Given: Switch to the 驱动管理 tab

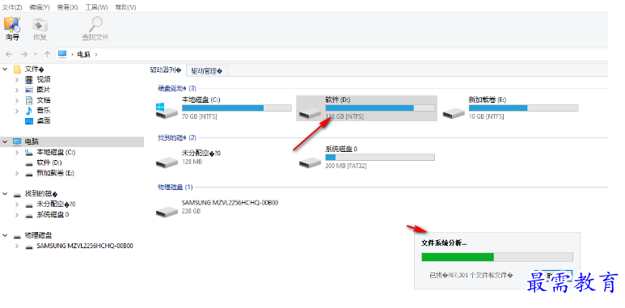Looking at the screenshot, I should [206, 71].
